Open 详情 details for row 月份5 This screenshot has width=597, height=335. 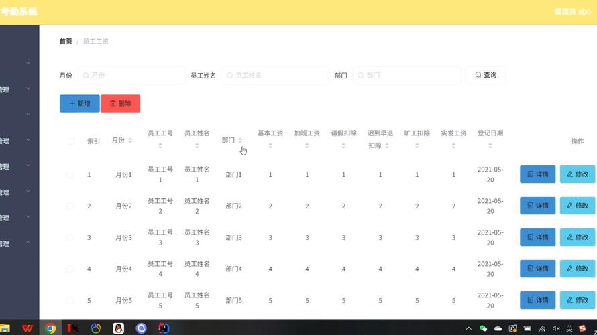pyautogui.click(x=537, y=300)
